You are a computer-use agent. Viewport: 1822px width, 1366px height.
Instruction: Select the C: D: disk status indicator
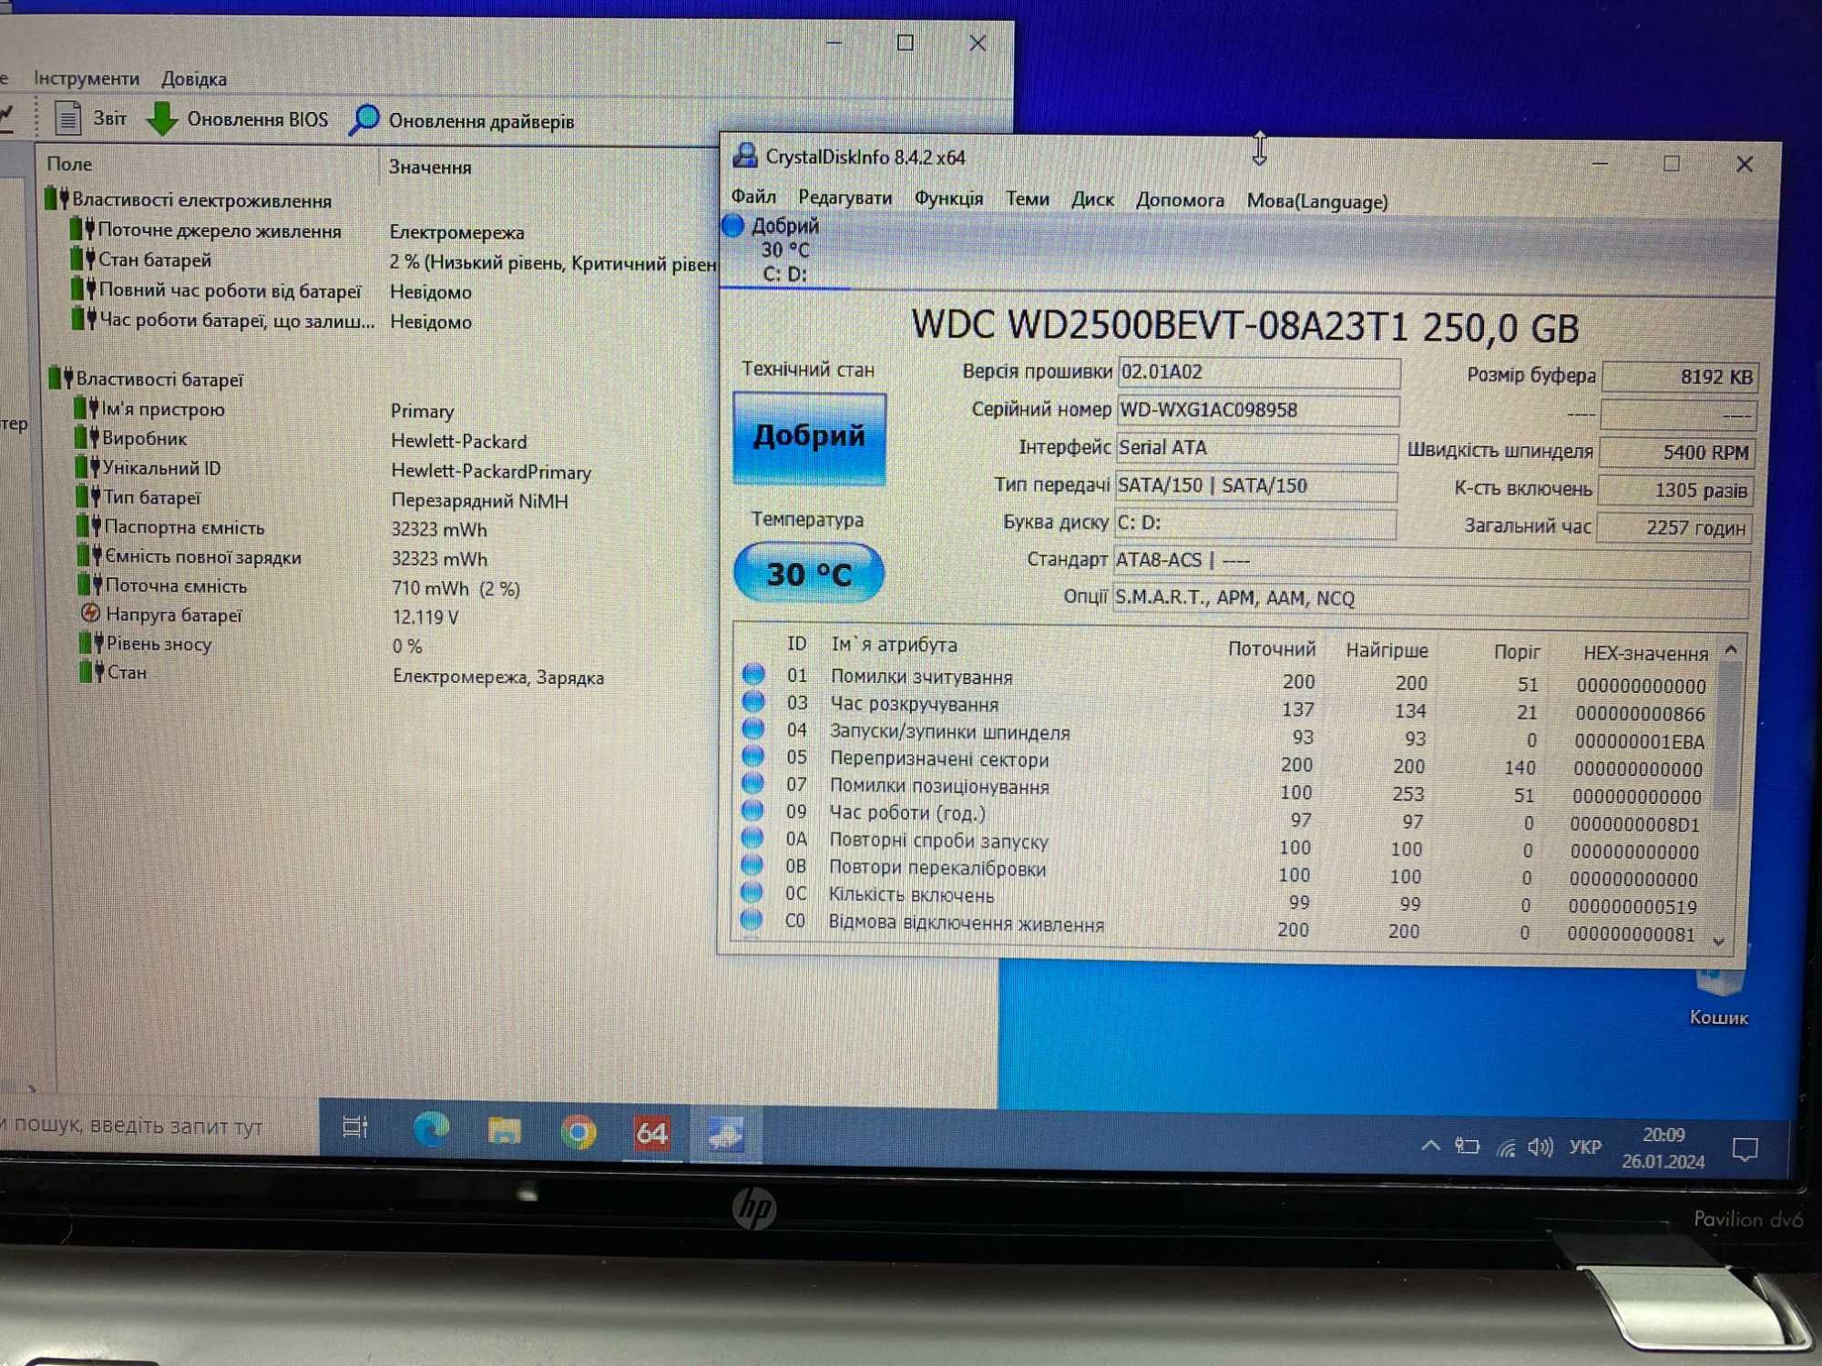click(785, 249)
